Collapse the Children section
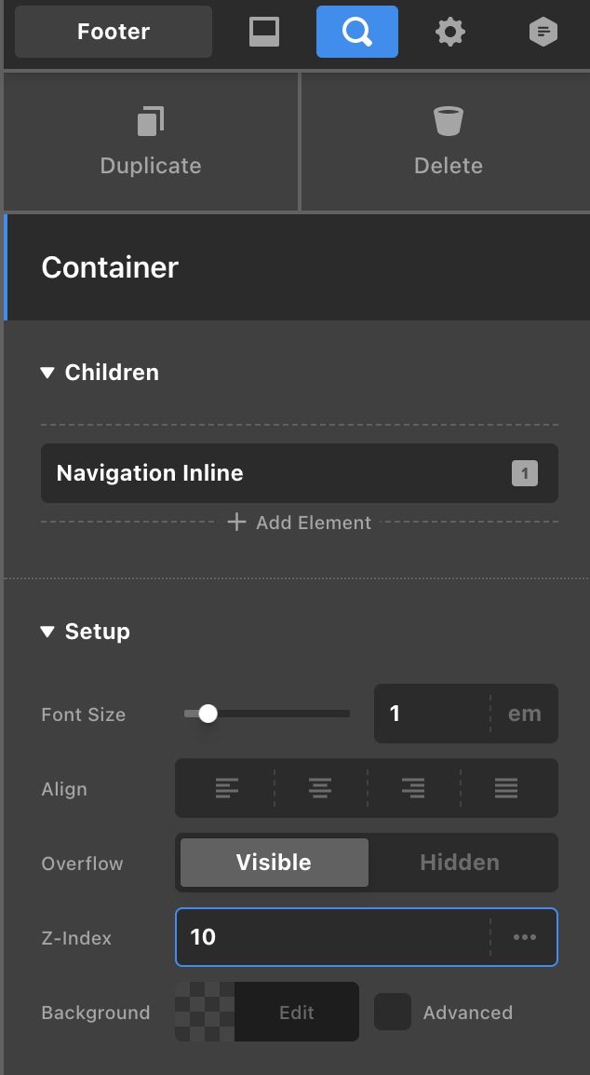This screenshot has width=590, height=1075. (48, 373)
